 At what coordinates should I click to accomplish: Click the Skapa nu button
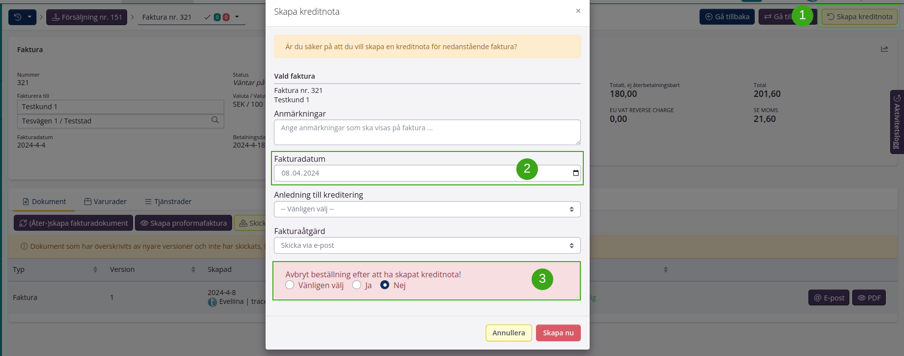point(558,333)
